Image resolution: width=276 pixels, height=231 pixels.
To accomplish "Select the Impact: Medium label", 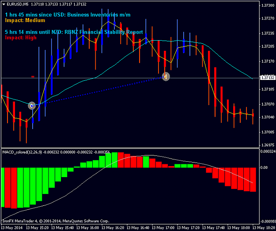I will [25, 20].
